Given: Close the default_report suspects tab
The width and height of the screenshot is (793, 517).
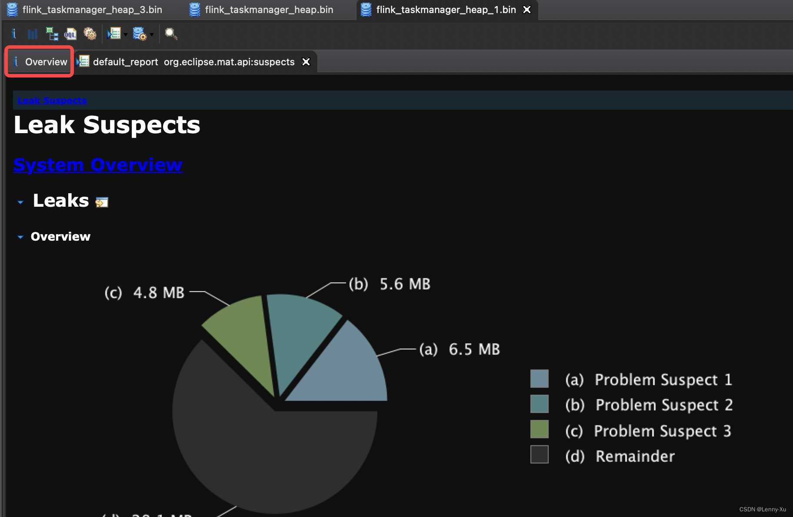Looking at the screenshot, I should [x=306, y=62].
